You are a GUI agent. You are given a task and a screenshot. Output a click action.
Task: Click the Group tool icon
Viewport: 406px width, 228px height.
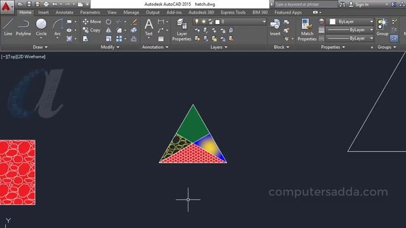[382, 27]
